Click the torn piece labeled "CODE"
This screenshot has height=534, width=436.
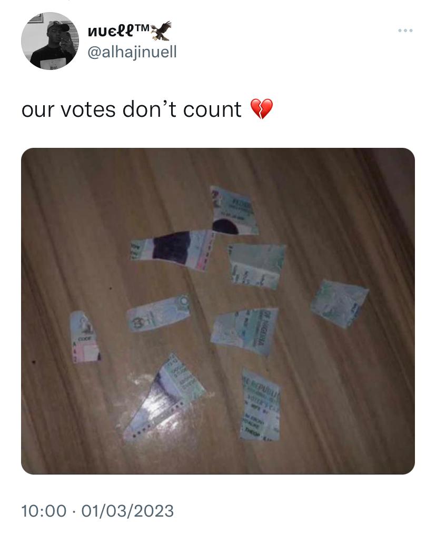pyautogui.click(x=84, y=337)
